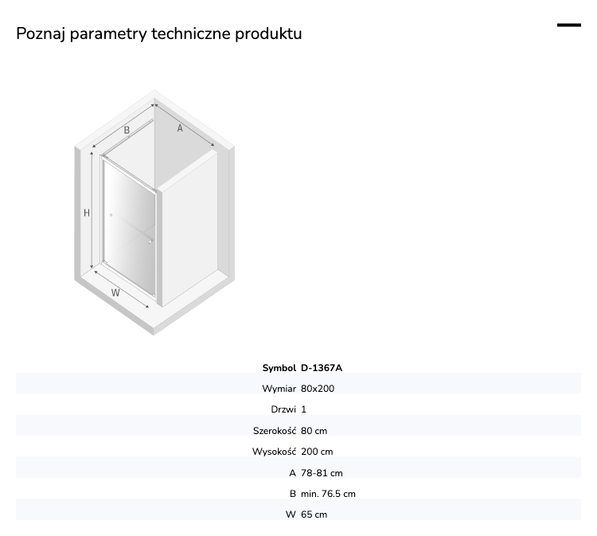Viewport: 597px width, 536px height.
Task: Collapse the technical parameters section with minus icon
Action: click(569, 25)
